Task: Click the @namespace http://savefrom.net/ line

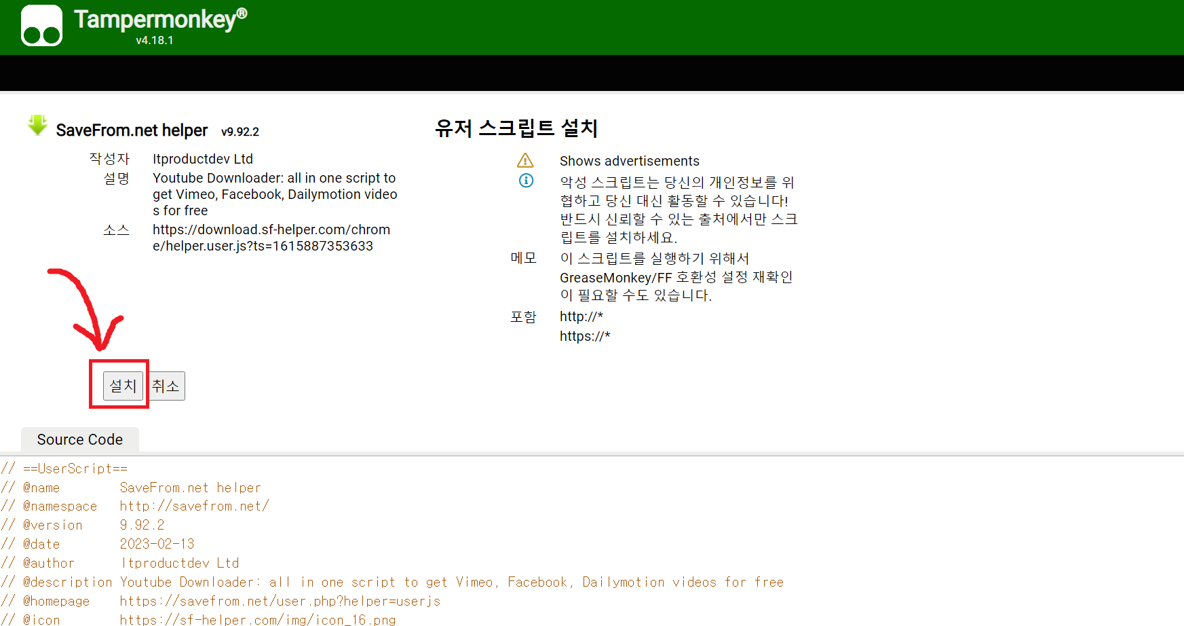Action: (x=135, y=506)
